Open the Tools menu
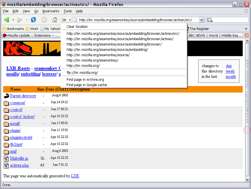The image size is (251, 189). click(x=67, y=11)
